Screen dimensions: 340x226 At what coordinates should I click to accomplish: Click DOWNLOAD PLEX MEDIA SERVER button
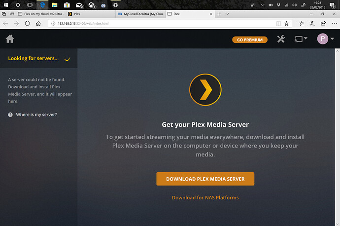[205, 179]
